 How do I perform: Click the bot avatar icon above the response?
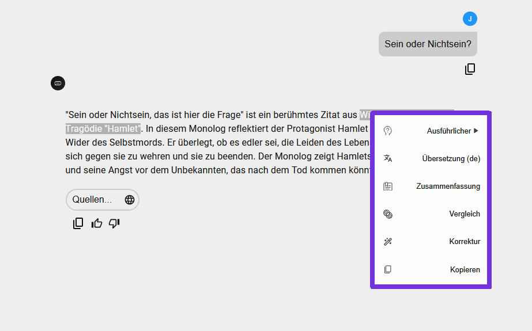[x=58, y=83]
